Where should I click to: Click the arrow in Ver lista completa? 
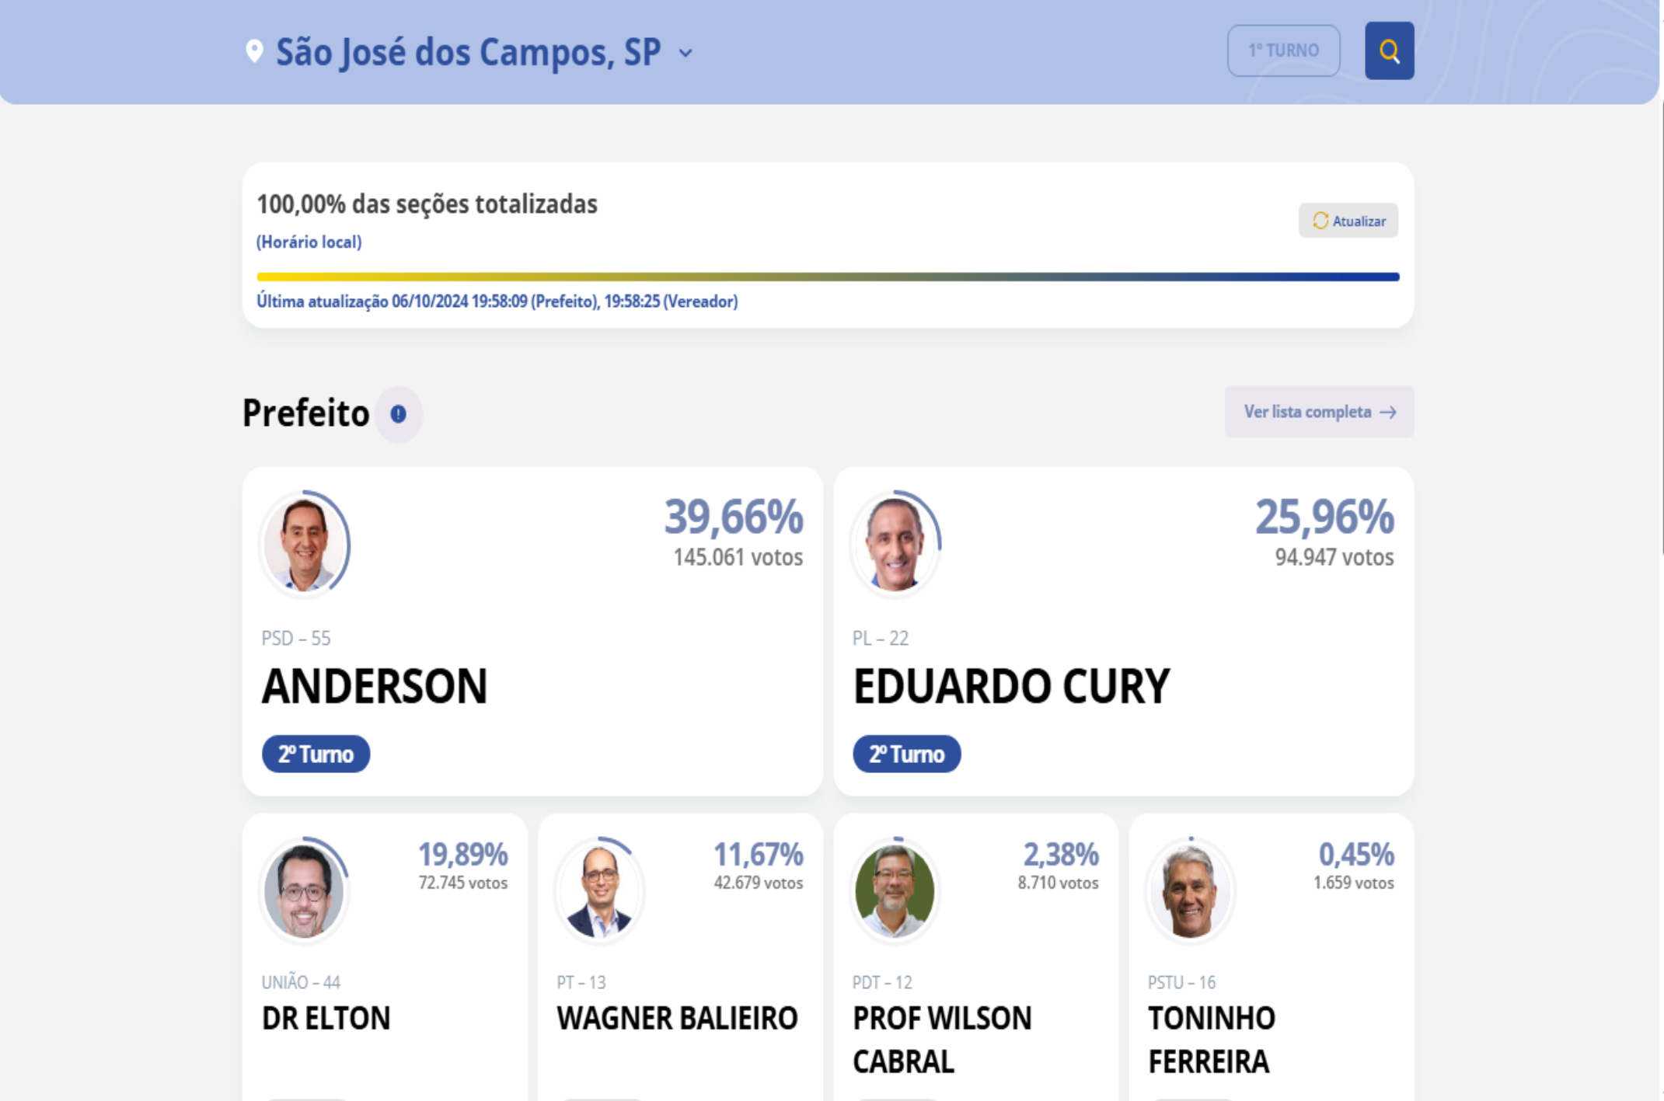coord(1388,413)
